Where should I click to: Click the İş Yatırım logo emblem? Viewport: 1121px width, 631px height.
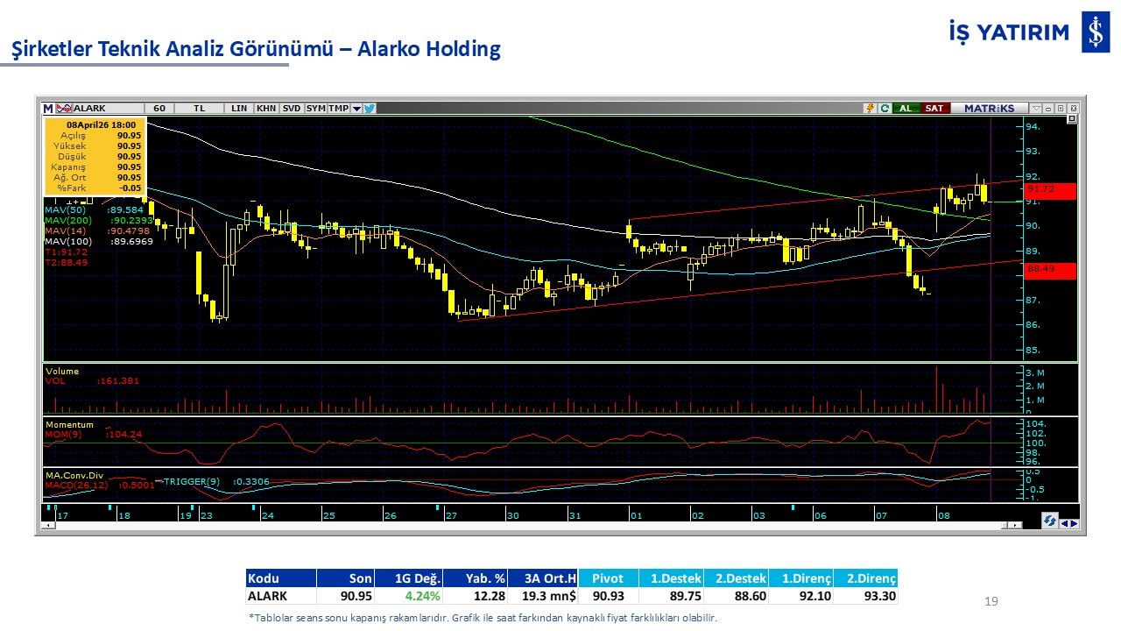[1095, 33]
